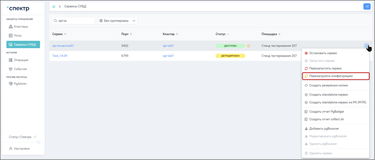Click the warning icon beside ДОСТУПЕН status
375x160 pixels.
pyautogui.click(x=249, y=46)
